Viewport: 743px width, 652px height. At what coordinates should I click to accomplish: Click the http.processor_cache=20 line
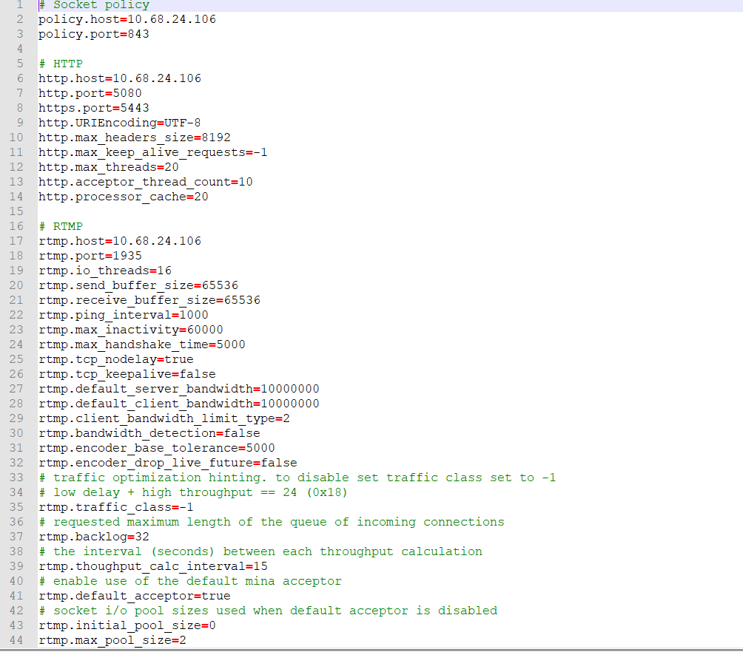[x=123, y=197]
